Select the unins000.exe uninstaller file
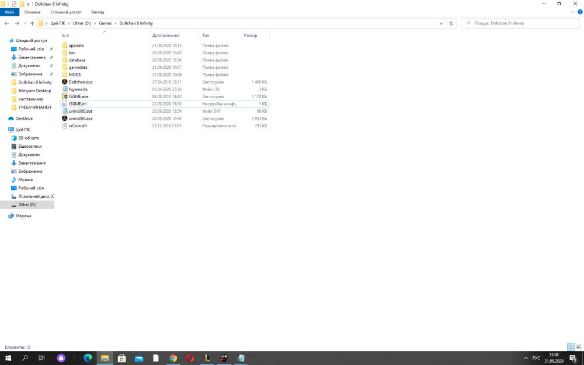Screen dimensions: 584x365 [x=80, y=119]
